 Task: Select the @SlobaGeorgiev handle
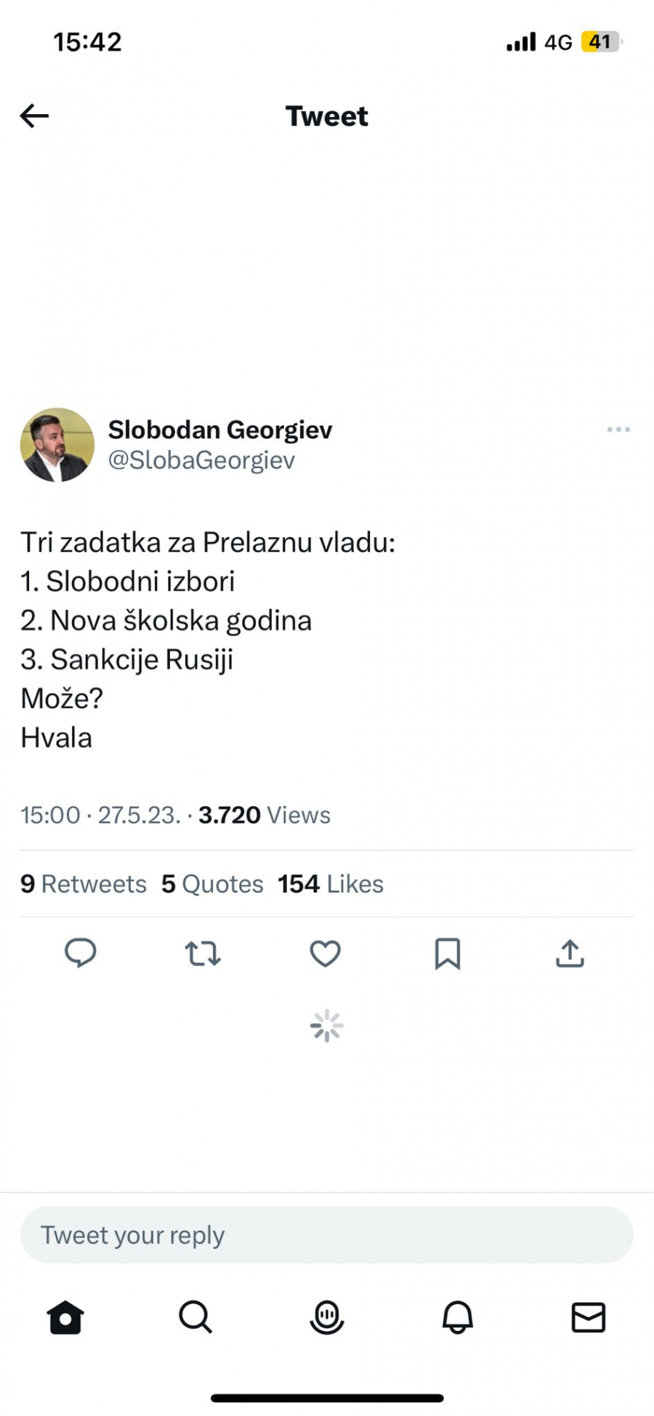201,459
